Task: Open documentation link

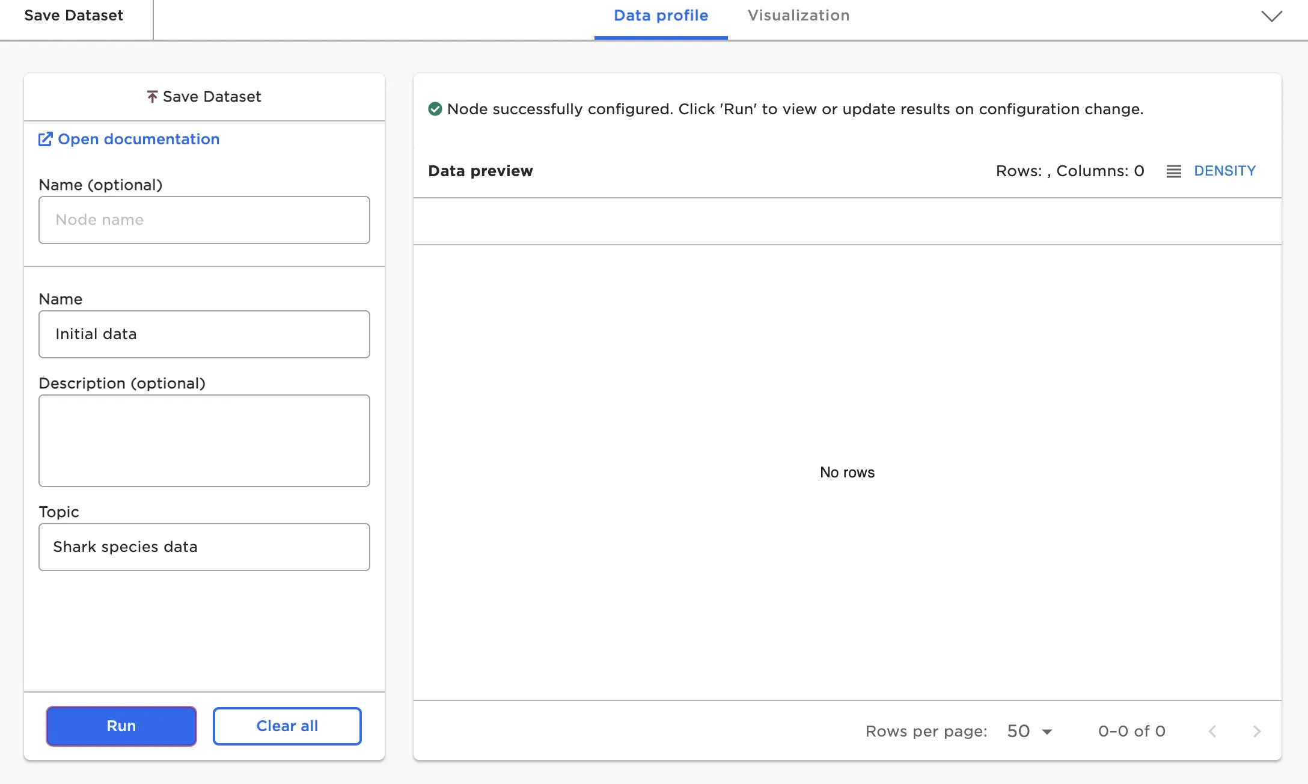Action: (138, 139)
